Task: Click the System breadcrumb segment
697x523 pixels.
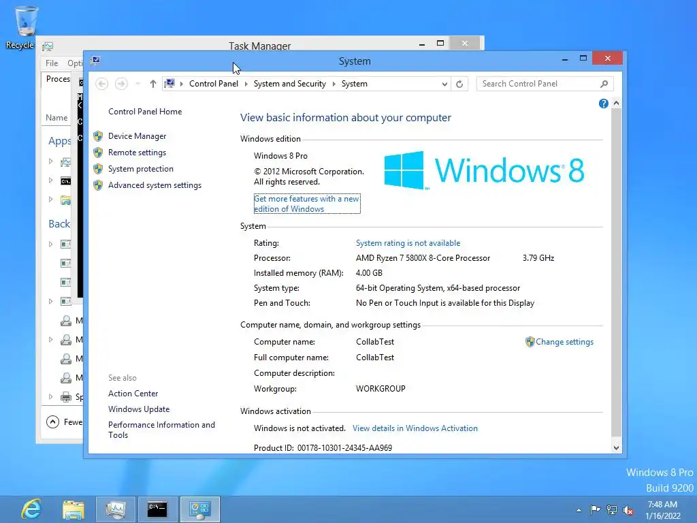Action: (x=354, y=84)
